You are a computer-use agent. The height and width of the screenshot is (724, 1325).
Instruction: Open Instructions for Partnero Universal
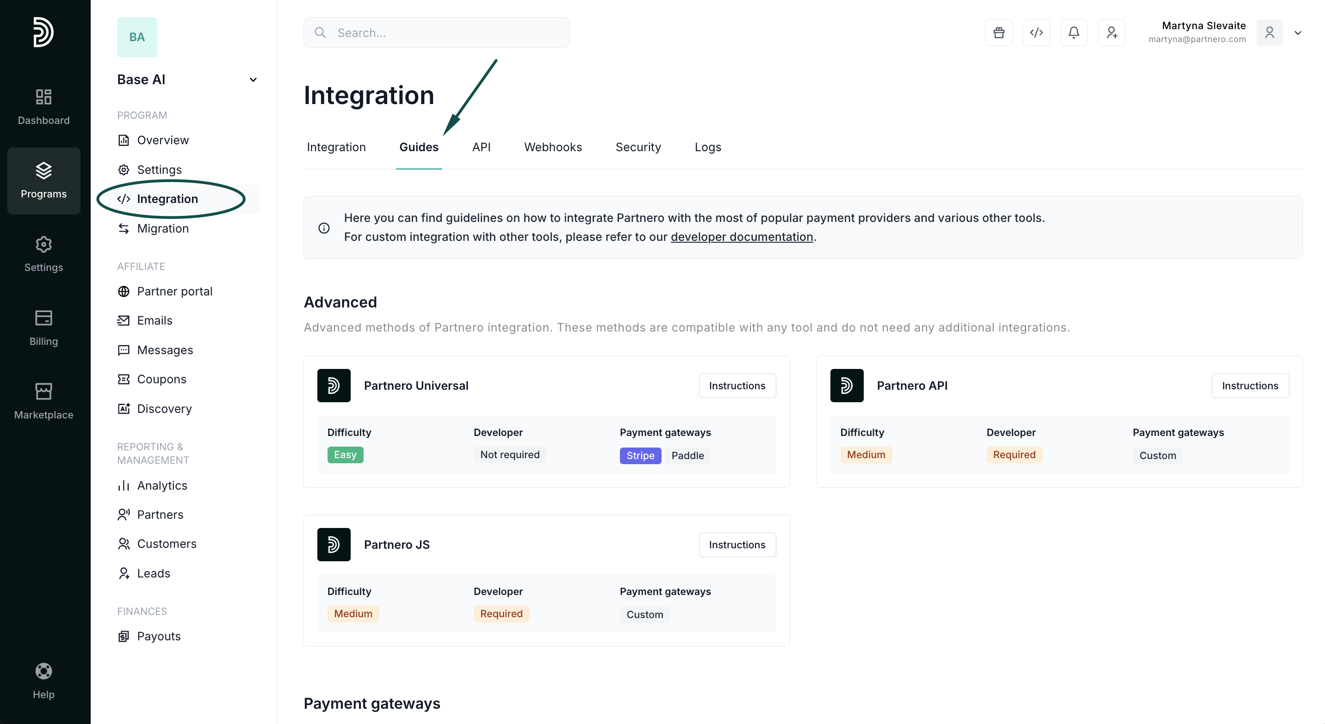tap(737, 386)
